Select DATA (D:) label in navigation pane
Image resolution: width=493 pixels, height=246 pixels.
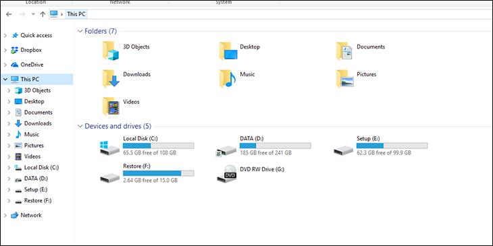pos(36,179)
